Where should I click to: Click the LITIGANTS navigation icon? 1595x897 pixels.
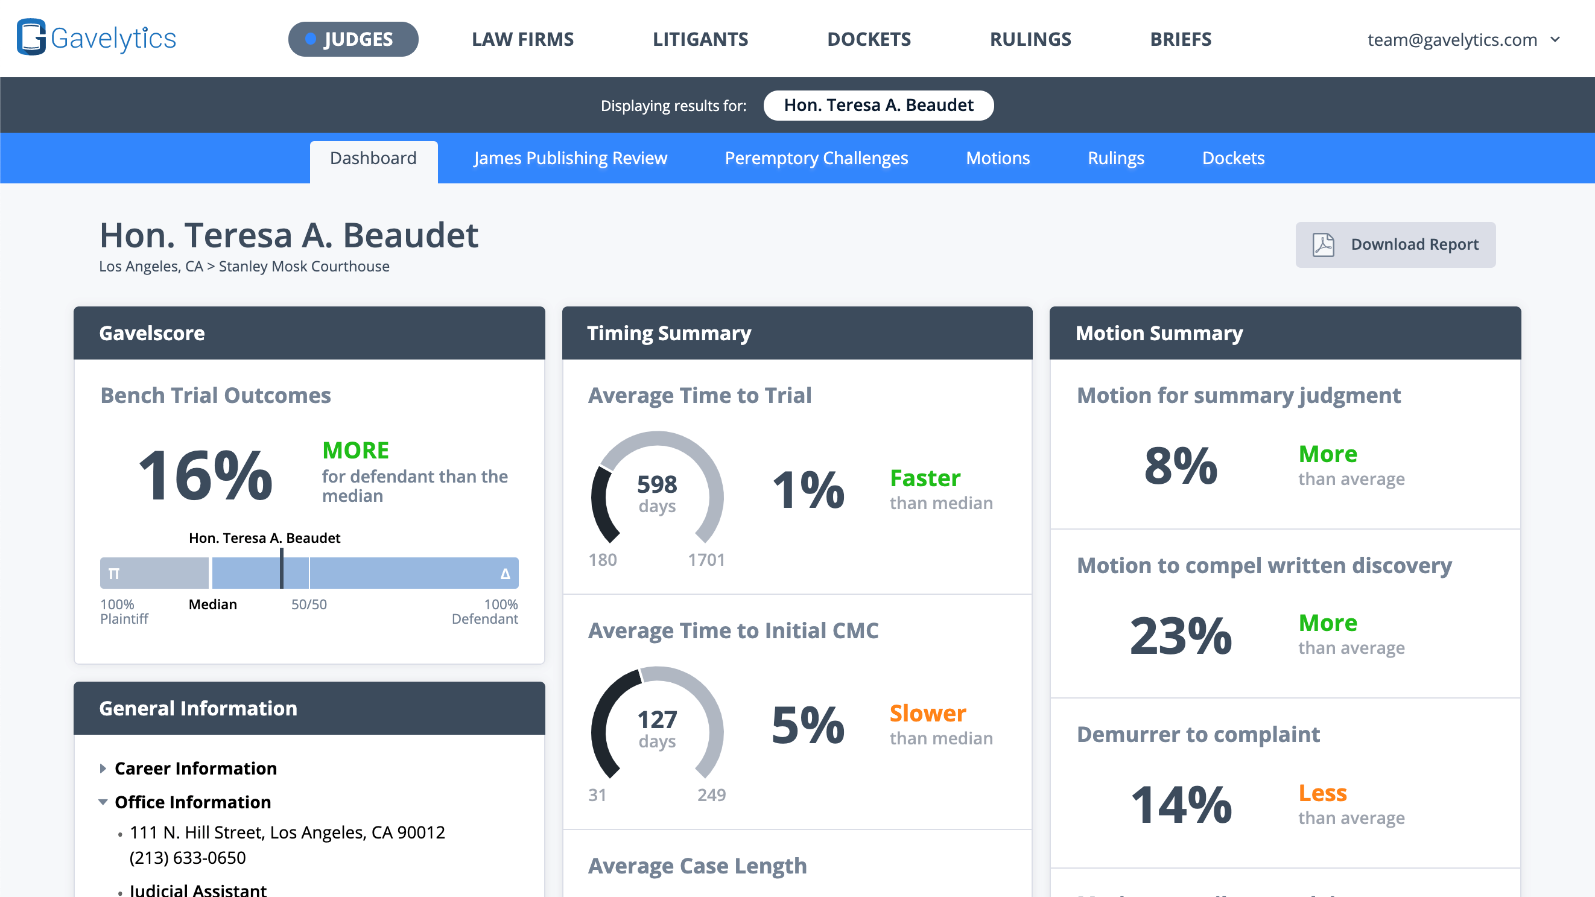tap(700, 39)
